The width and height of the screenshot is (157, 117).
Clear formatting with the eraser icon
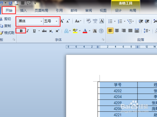(x=89, y=21)
